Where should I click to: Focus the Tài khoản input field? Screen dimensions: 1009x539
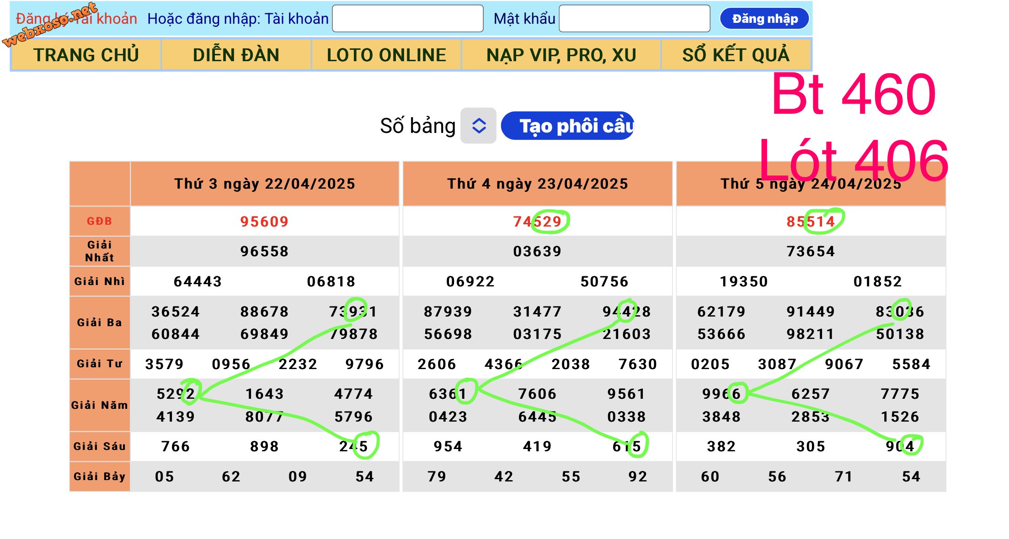click(407, 19)
